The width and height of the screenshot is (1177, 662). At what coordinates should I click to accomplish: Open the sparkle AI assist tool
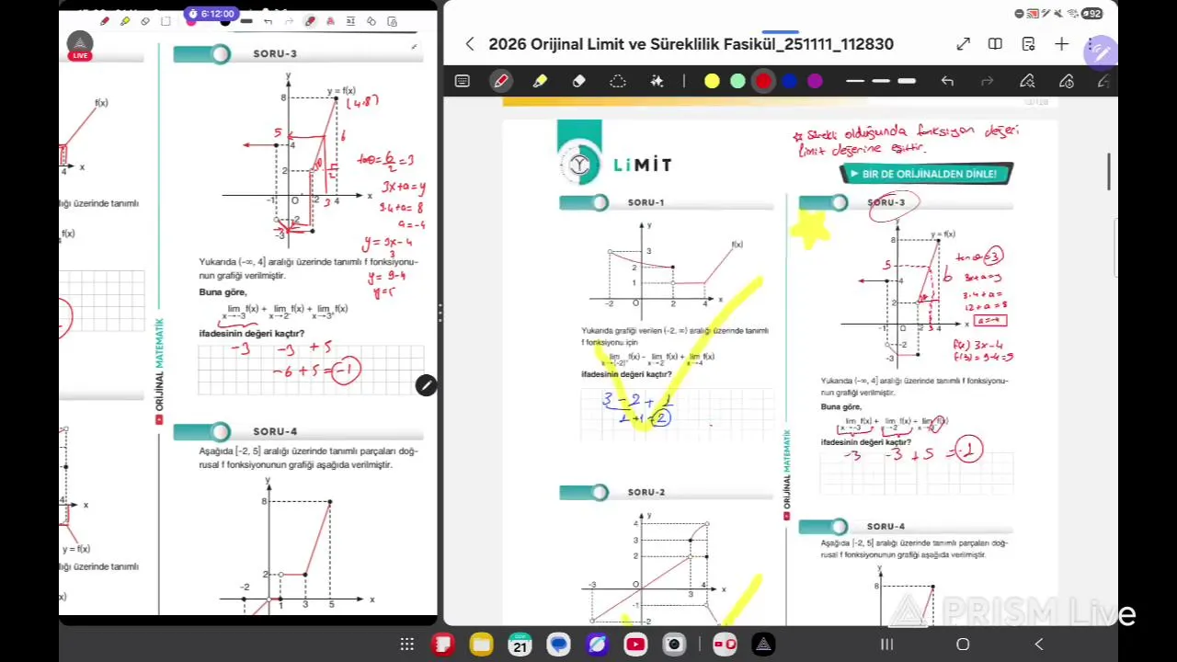(x=657, y=81)
